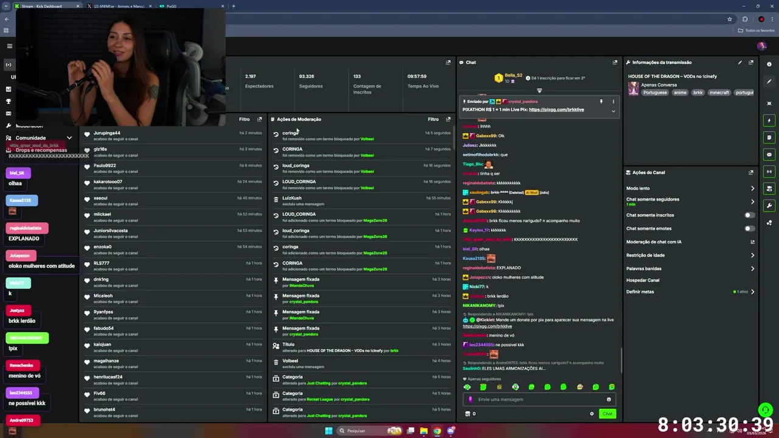The height and width of the screenshot is (438, 779).
Task: Open the pixgg.com/brkklive link in pinned message
Action: coord(556,109)
